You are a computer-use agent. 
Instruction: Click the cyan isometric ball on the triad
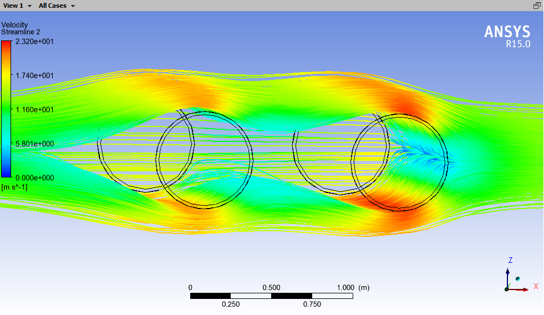[x=517, y=278]
